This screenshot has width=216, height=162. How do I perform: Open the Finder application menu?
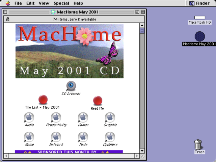point(199,3)
